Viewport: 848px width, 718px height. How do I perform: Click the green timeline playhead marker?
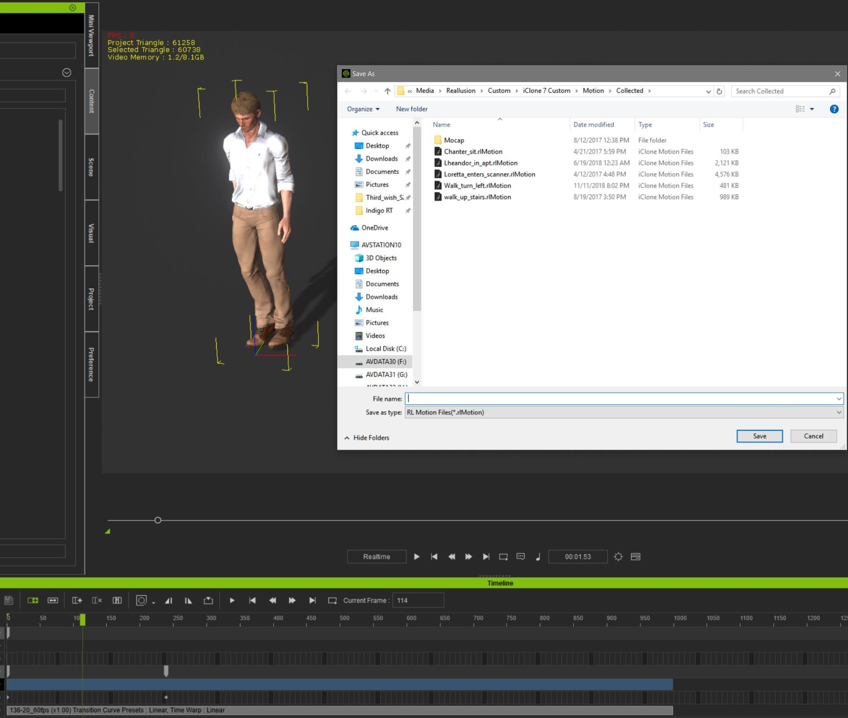coord(83,620)
